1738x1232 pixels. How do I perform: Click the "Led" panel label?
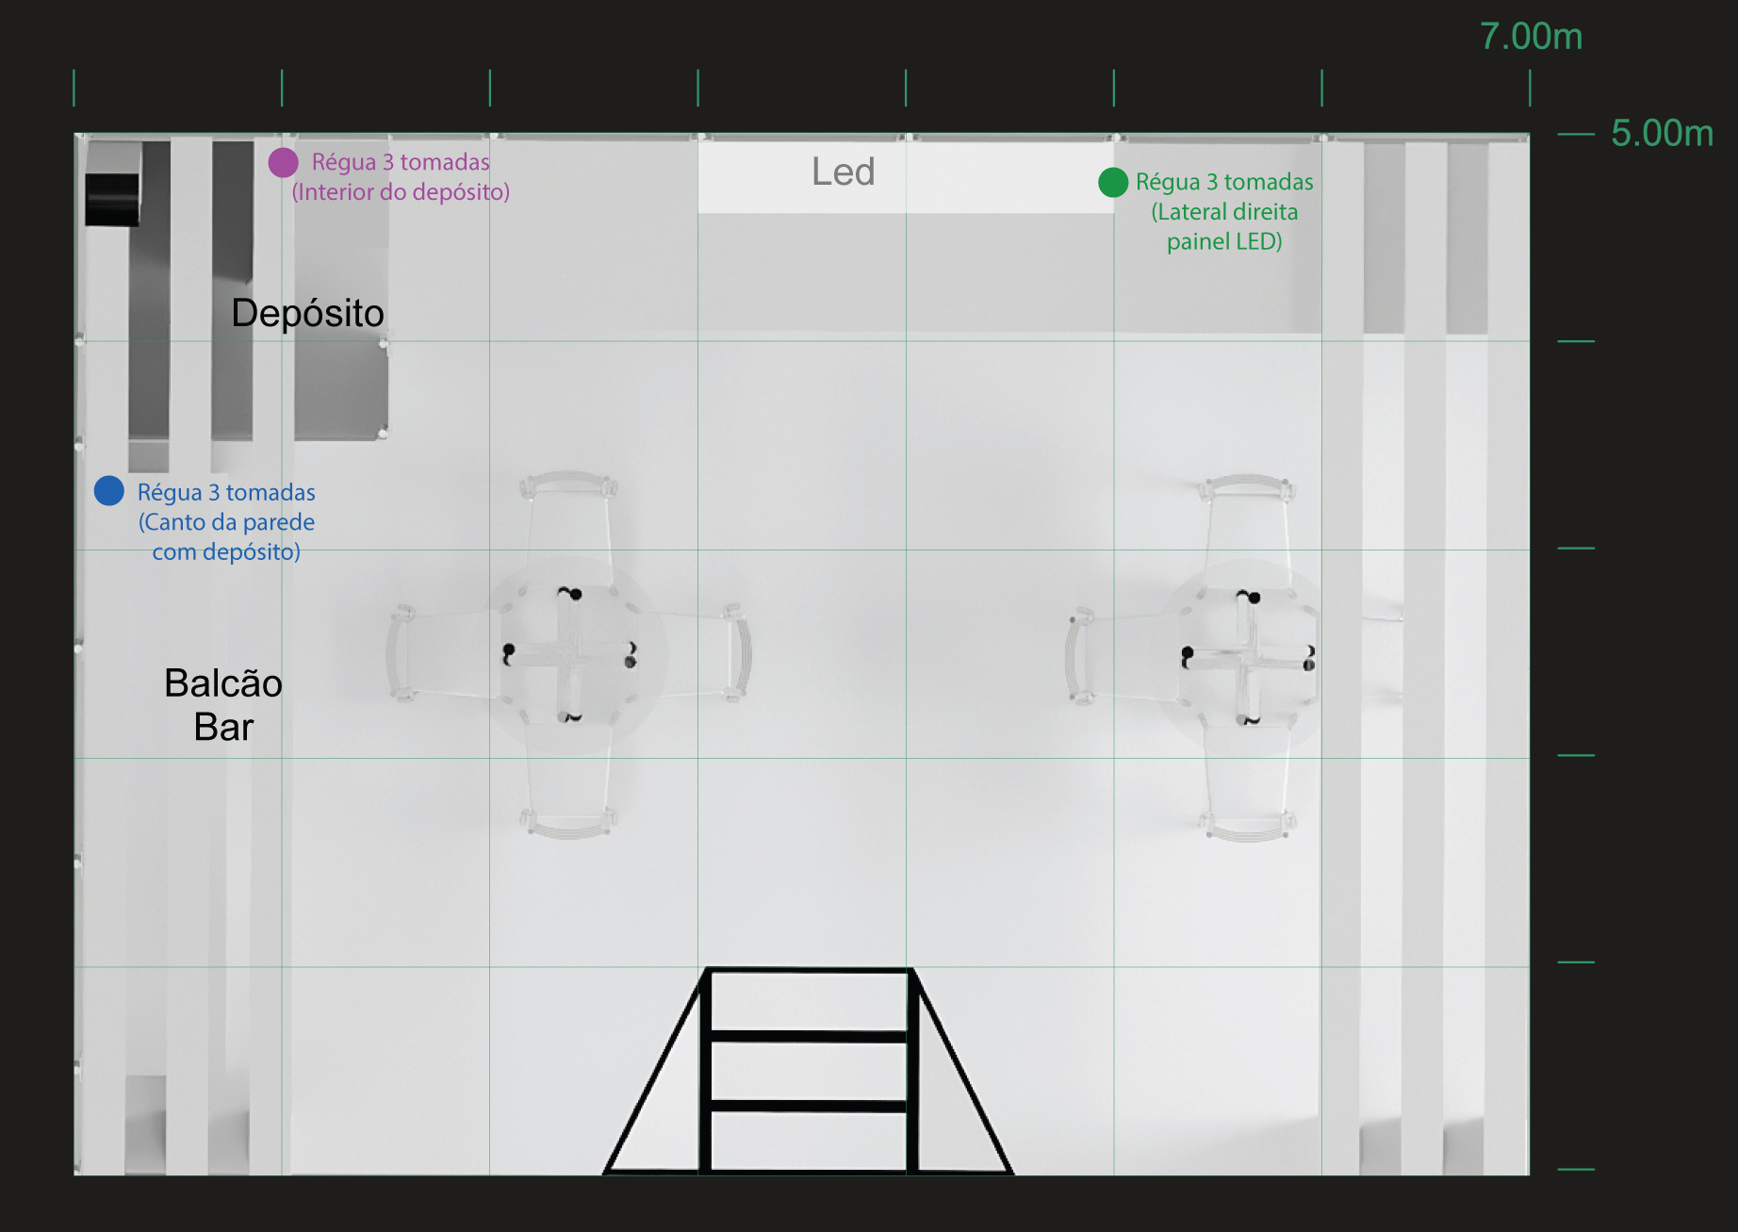843,172
